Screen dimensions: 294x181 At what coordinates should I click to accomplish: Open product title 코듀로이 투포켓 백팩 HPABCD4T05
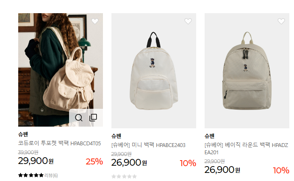click(59, 143)
